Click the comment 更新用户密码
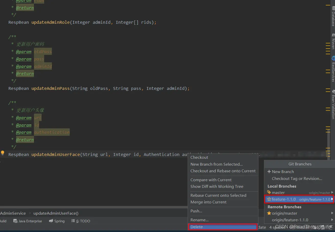This screenshot has width=335, height=232. 30,44
